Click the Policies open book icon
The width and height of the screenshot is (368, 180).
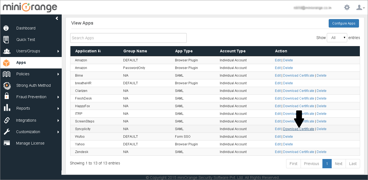(x=6, y=74)
